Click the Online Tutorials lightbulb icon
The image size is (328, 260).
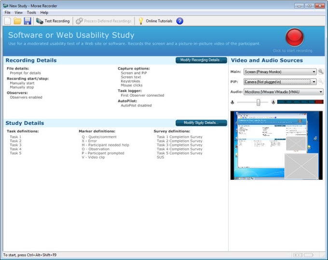141,21
